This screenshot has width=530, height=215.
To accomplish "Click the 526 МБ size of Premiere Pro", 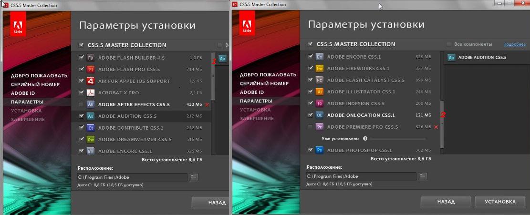I will coord(423,127).
